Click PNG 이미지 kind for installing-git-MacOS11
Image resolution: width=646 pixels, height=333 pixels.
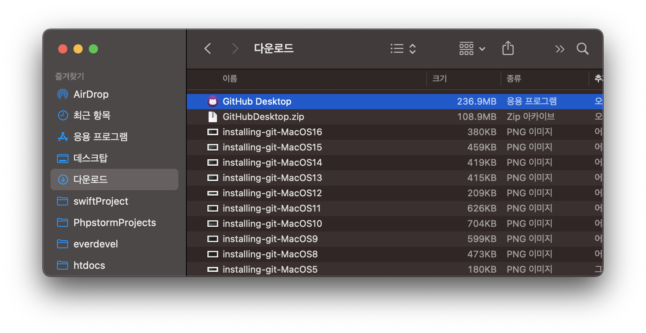530,208
